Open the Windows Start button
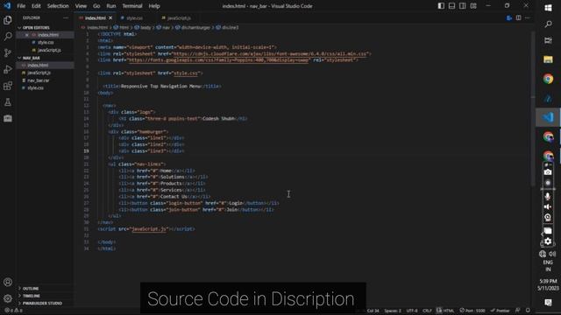Image resolution: width=561 pixels, height=315 pixels. click(x=548, y=8)
